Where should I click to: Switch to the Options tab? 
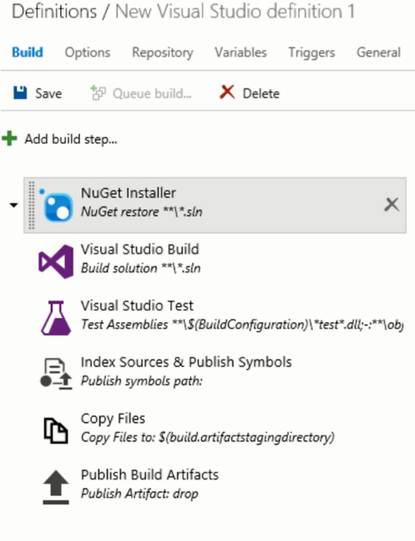(87, 53)
